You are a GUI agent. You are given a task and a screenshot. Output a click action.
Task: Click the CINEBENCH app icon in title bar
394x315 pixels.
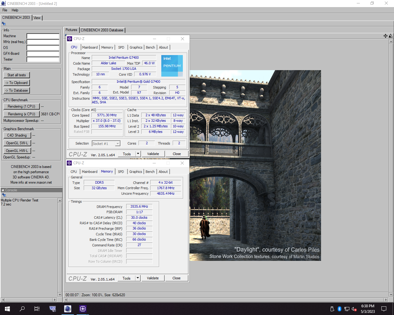(x=3, y=3)
